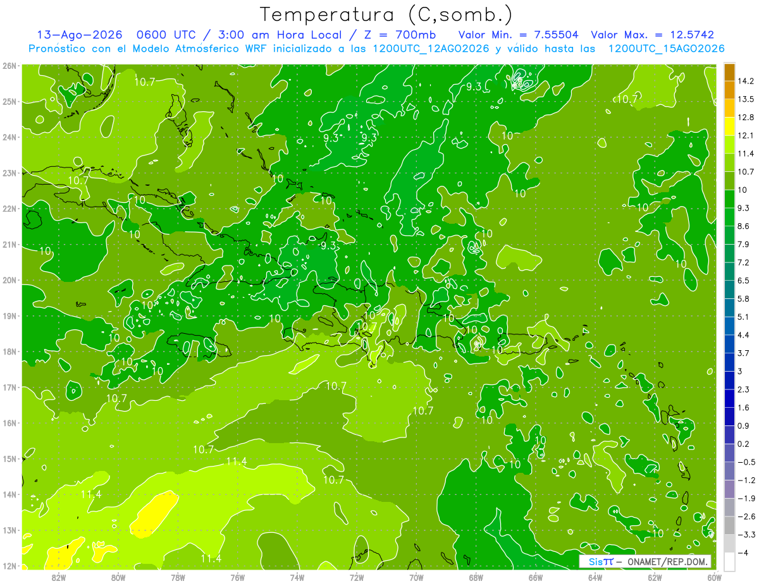
Task: Click the date "13-Ago-2026"
Action: (x=80, y=35)
